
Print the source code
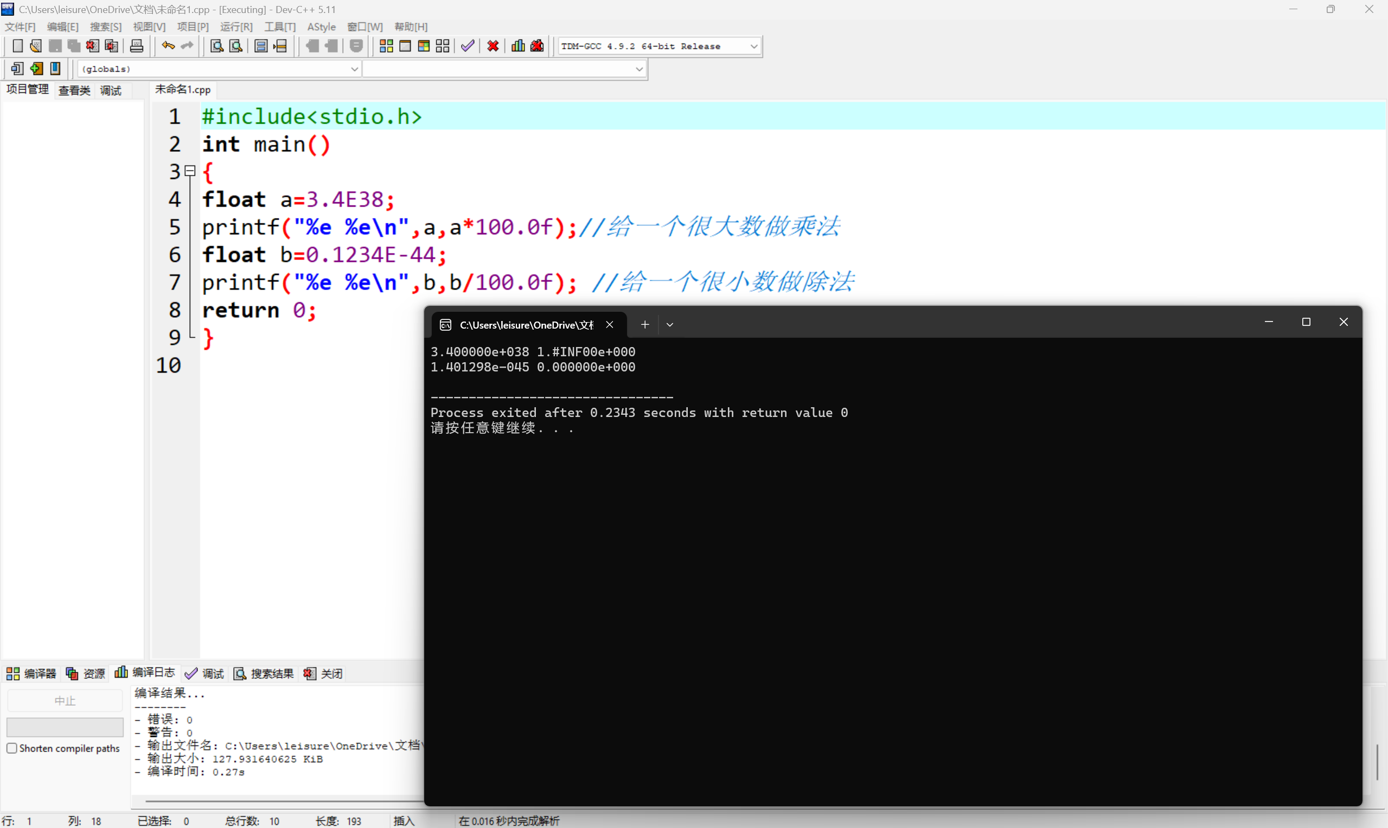click(137, 46)
